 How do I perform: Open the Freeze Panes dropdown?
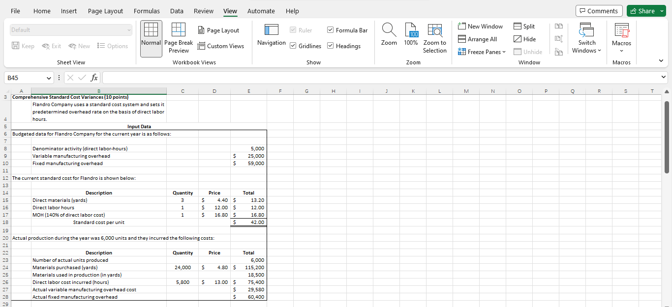point(481,52)
